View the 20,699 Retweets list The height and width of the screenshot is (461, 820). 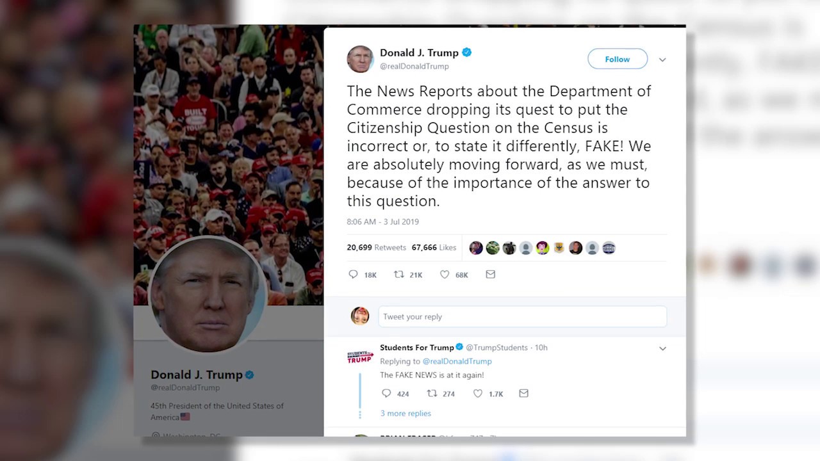377,247
